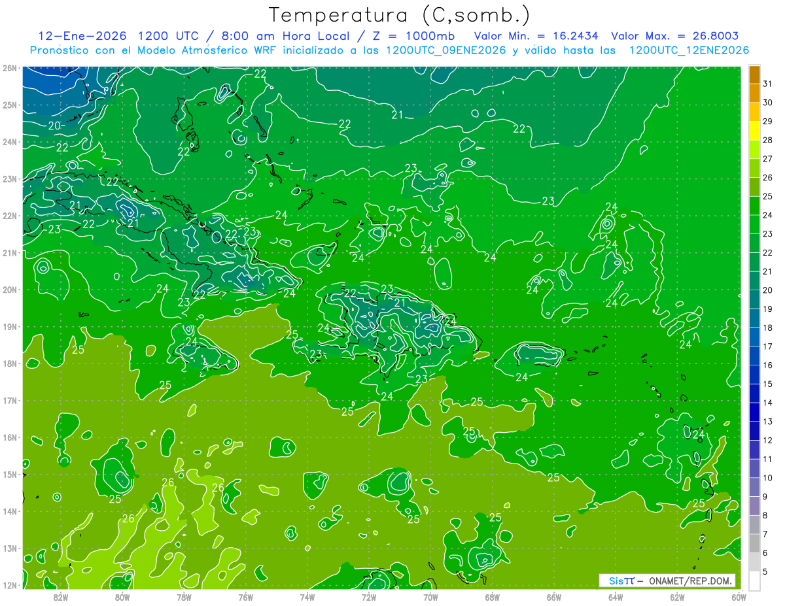The image size is (785, 606).
Task: Click the "Valor Max. = 26.8003" value
Action: 675,36
